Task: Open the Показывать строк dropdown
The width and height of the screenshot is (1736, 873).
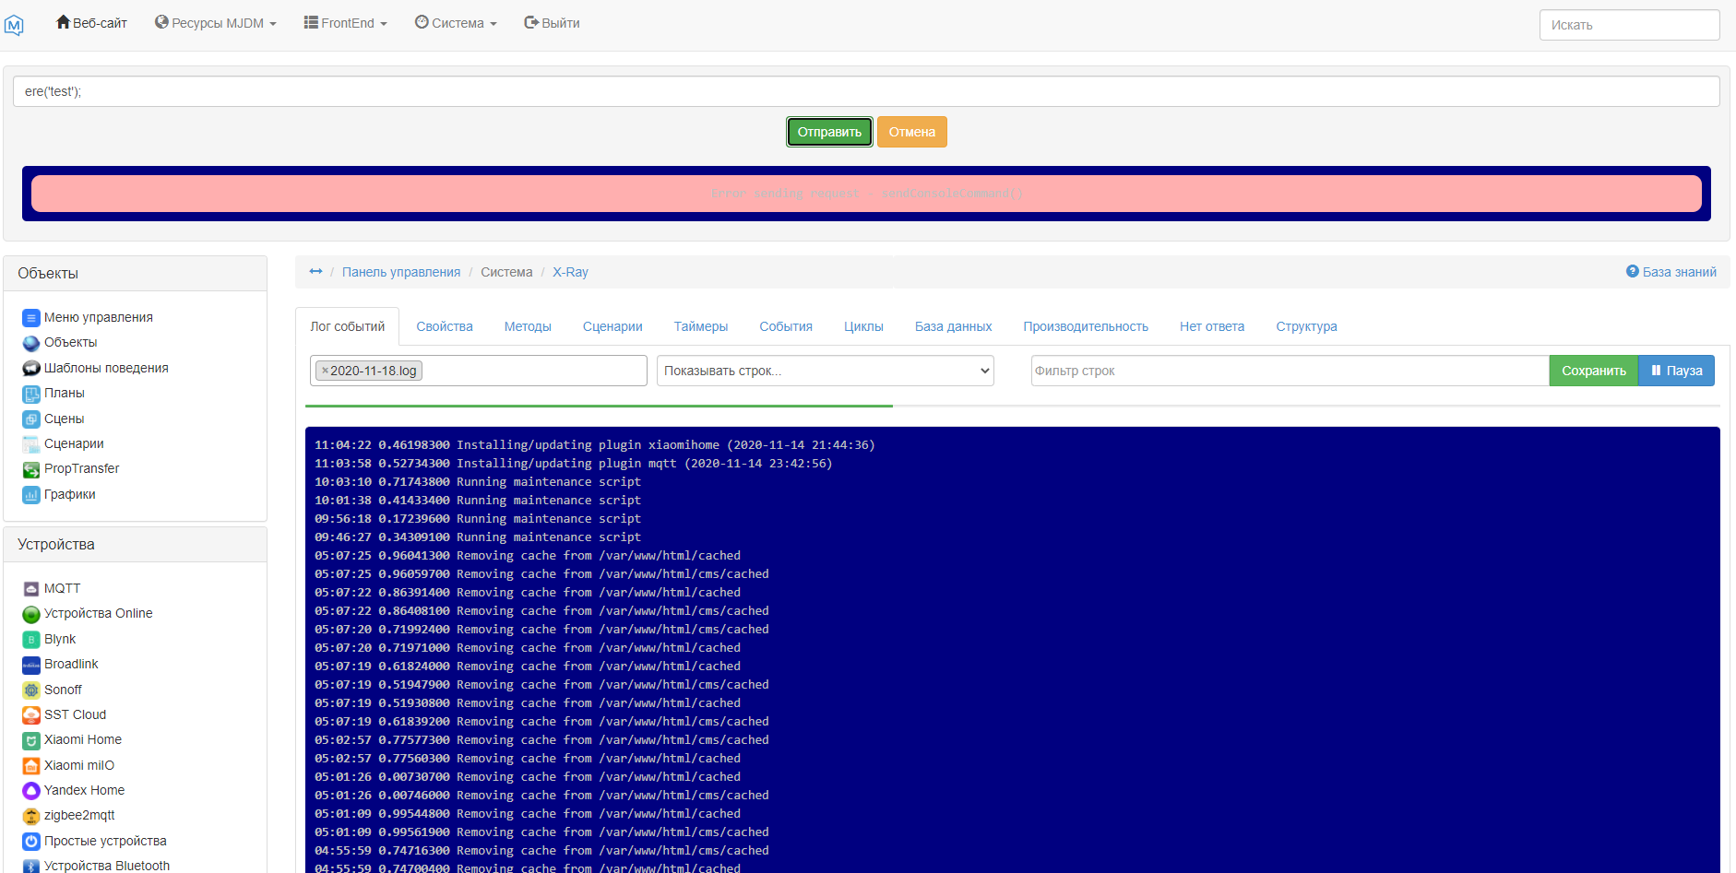Action: (825, 371)
